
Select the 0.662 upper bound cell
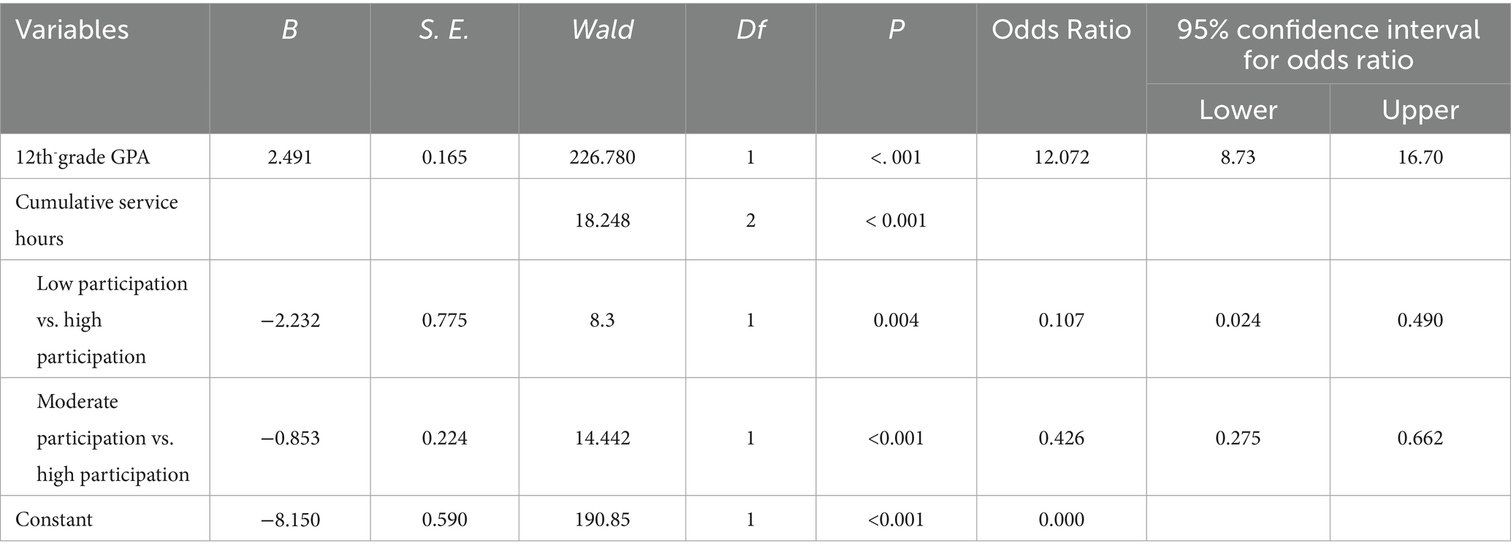1420,438
